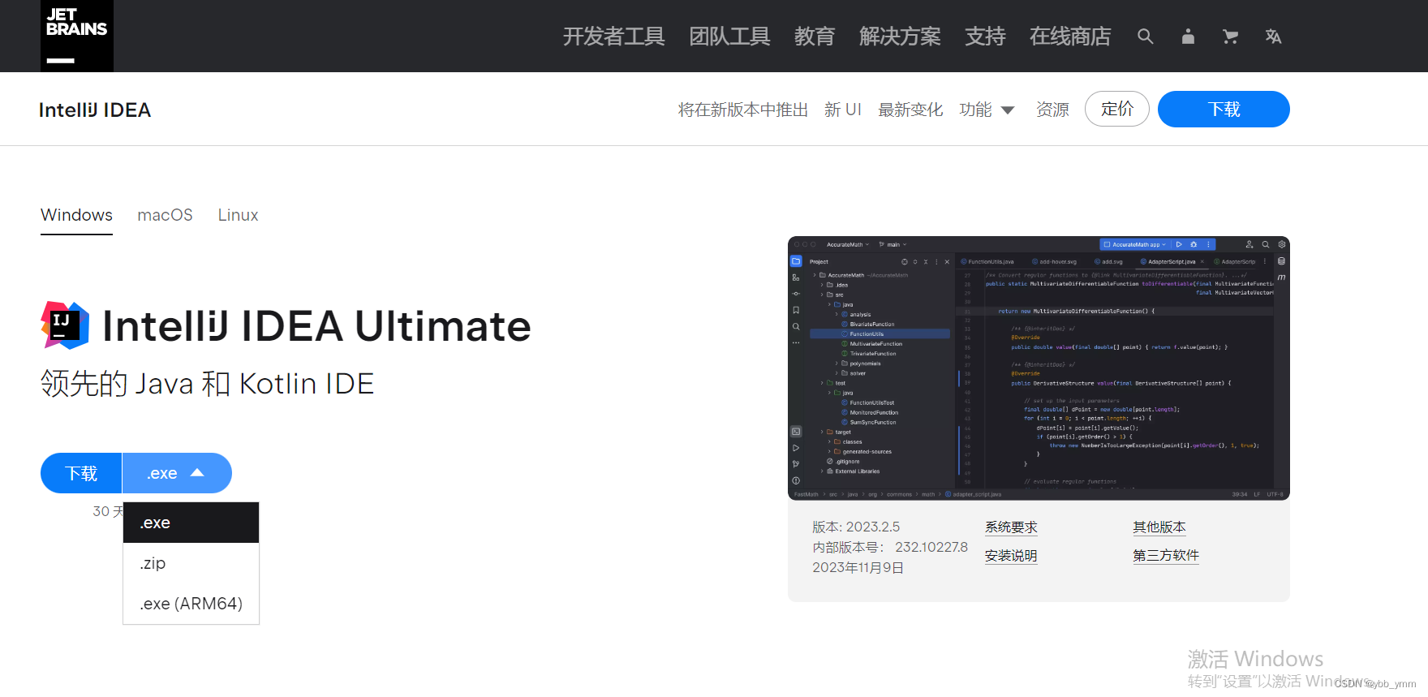Screen dimensions: 1428x697
Task: Select the Windows tab
Action: [x=76, y=215]
